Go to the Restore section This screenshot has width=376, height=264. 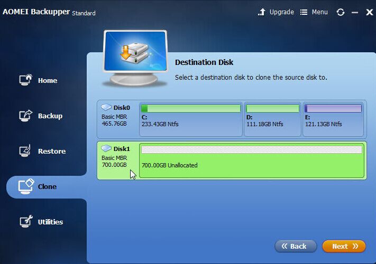coord(51,152)
